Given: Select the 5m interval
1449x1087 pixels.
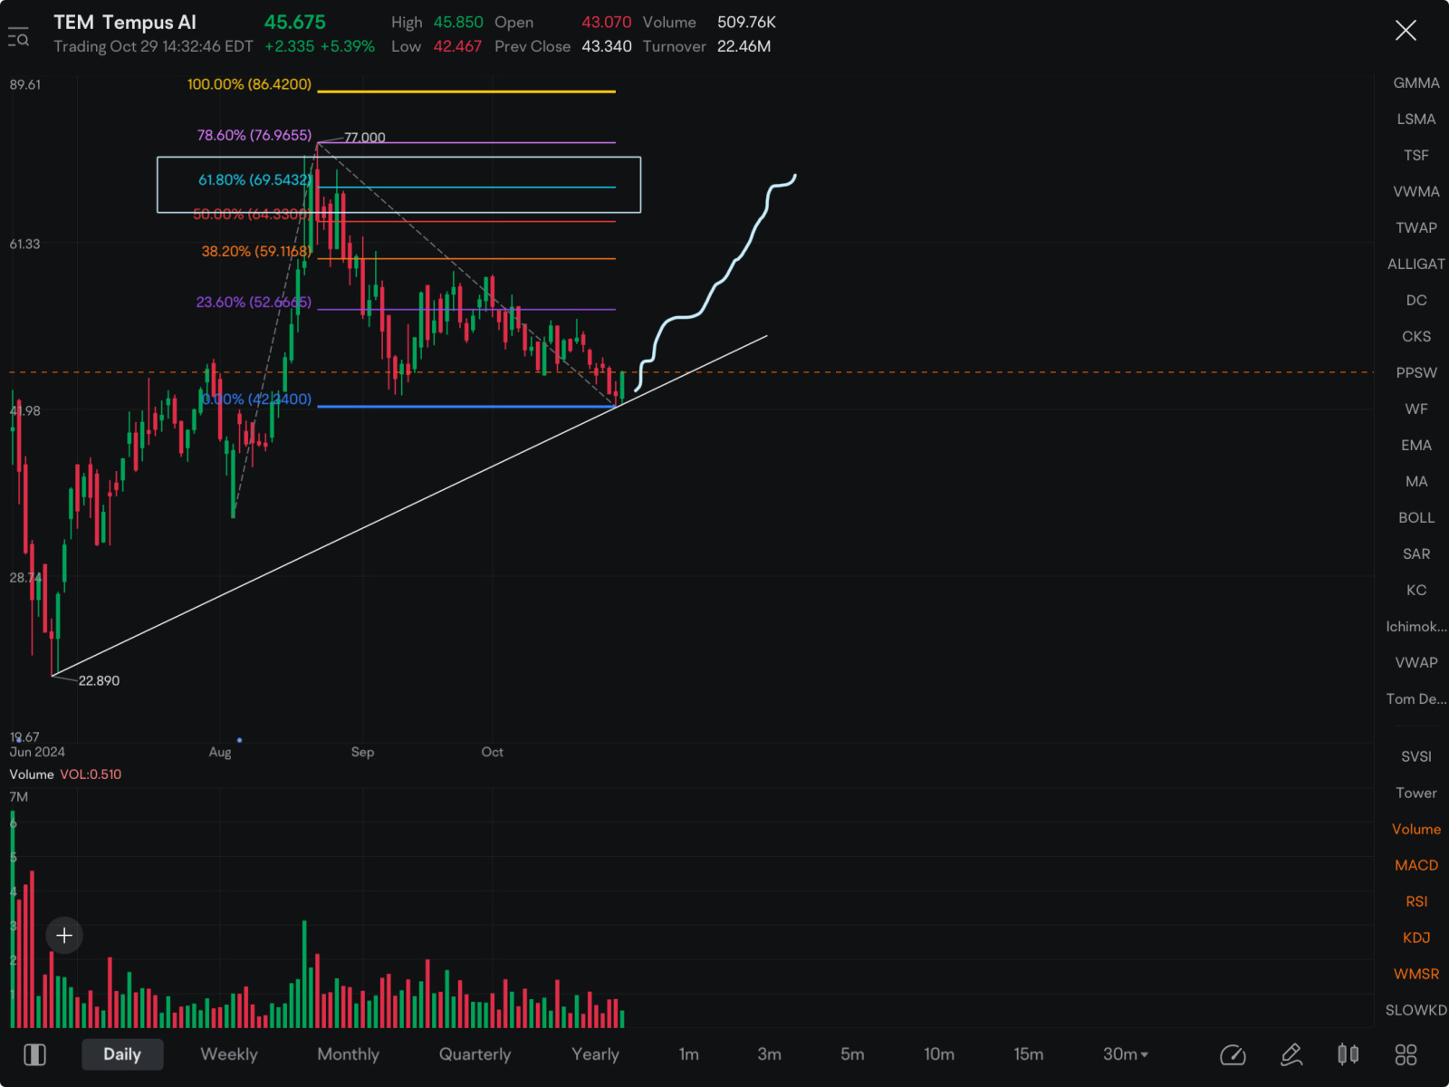Looking at the screenshot, I should click(x=852, y=1054).
